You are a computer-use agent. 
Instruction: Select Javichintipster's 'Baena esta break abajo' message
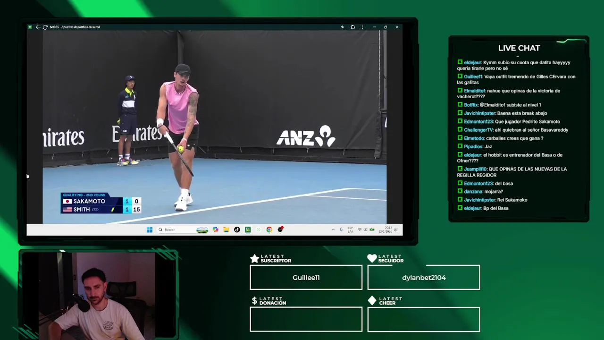[502, 113]
